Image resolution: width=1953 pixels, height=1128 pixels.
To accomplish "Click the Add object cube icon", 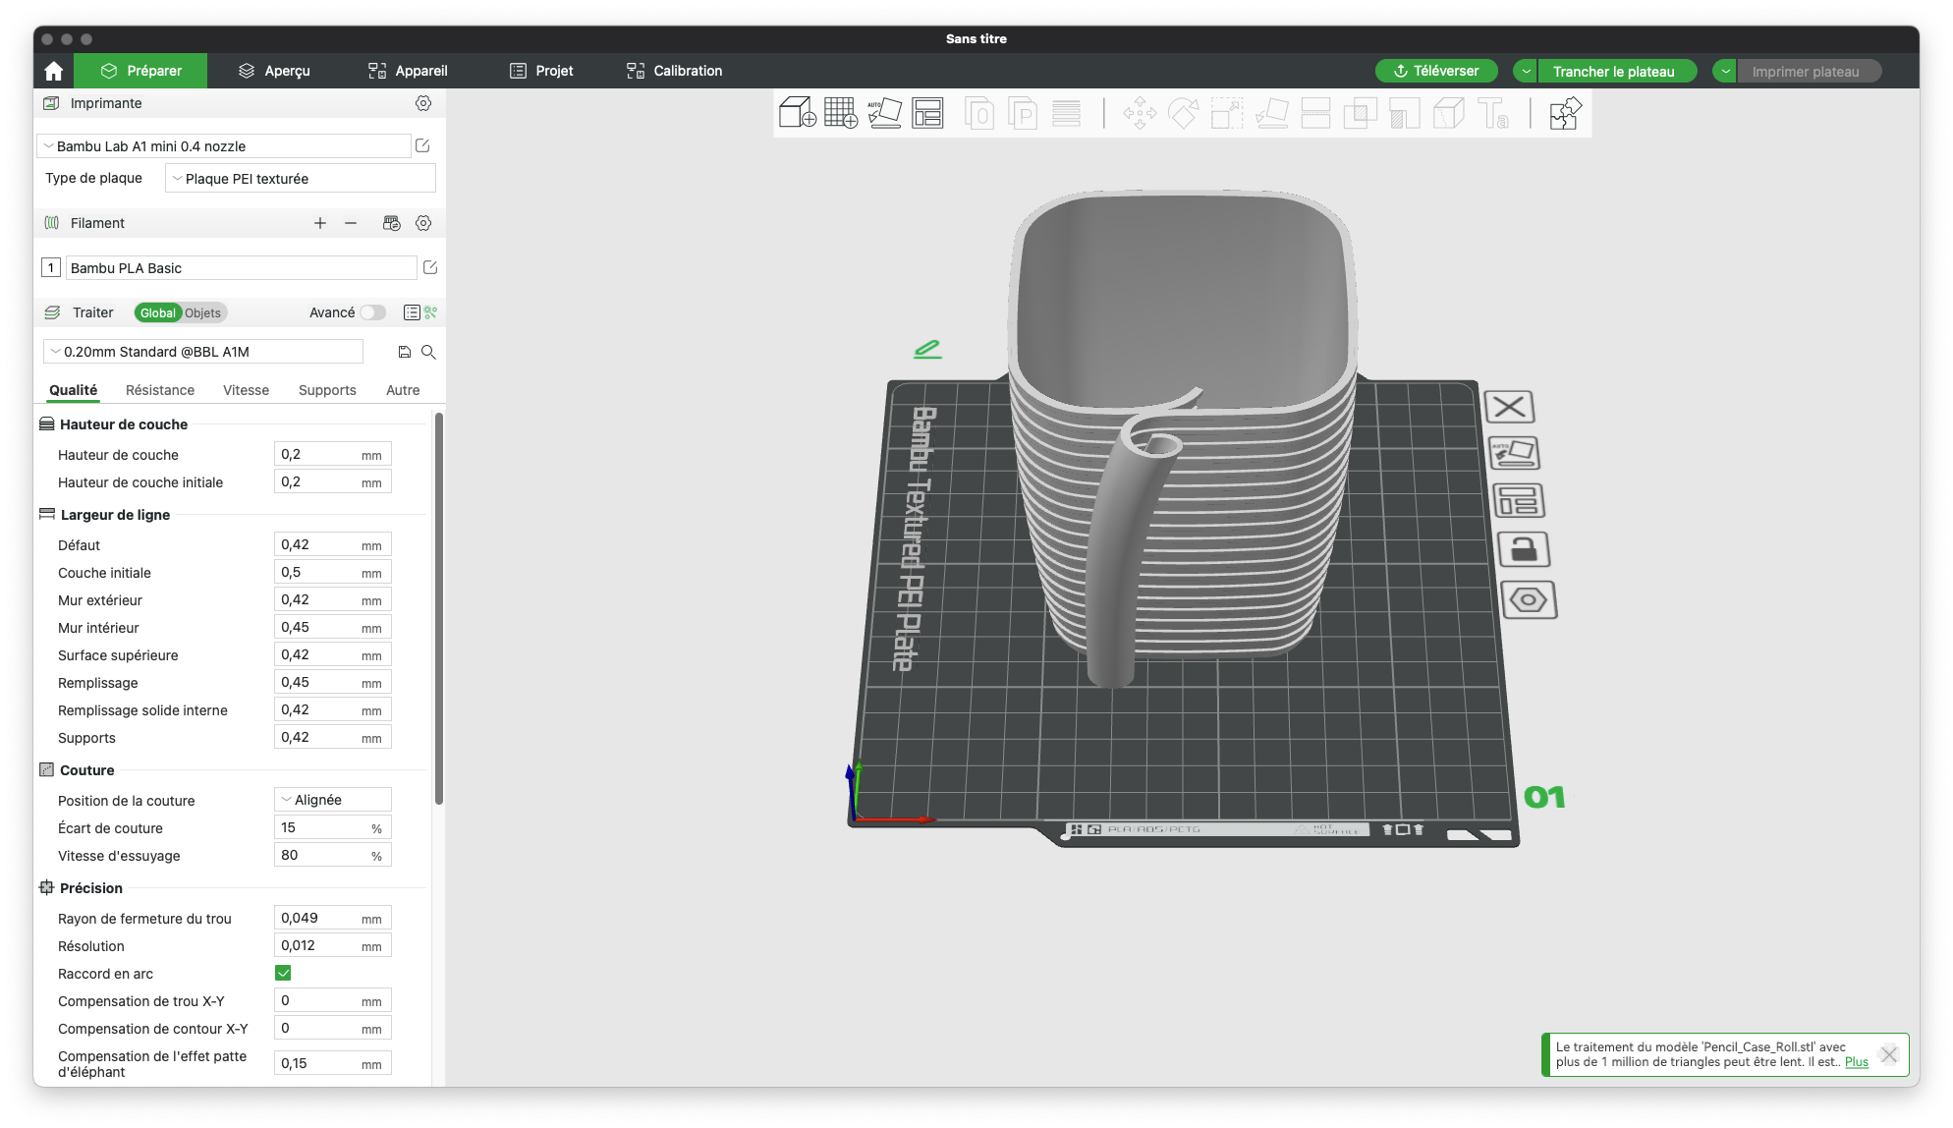I will click(797, 113).
